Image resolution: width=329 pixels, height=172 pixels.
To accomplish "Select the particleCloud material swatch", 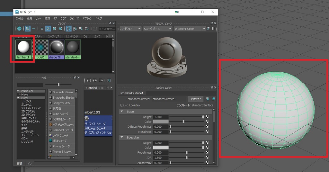I will (40, 49).
